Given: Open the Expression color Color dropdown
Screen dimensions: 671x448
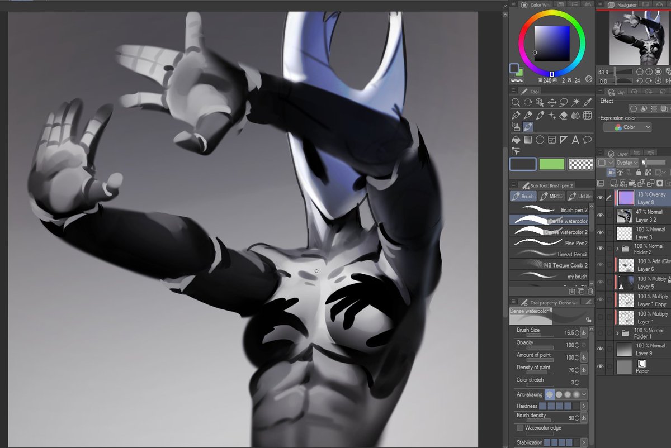Looking at the screenshot, I should pos(627,127).
